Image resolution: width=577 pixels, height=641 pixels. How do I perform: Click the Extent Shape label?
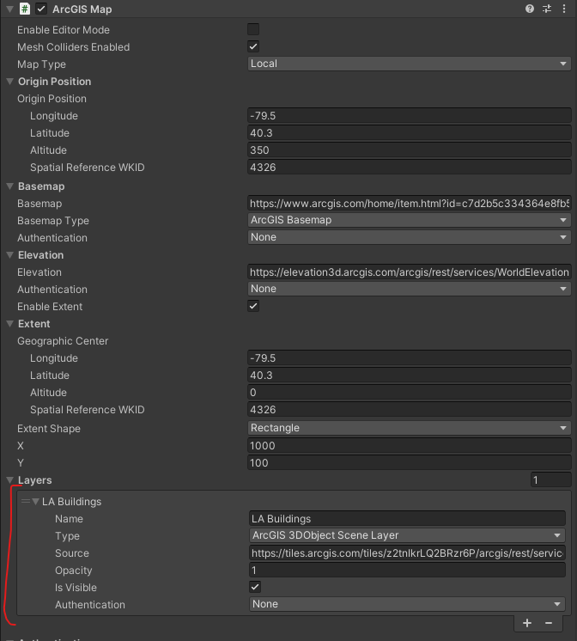click(x=49, y=429)
